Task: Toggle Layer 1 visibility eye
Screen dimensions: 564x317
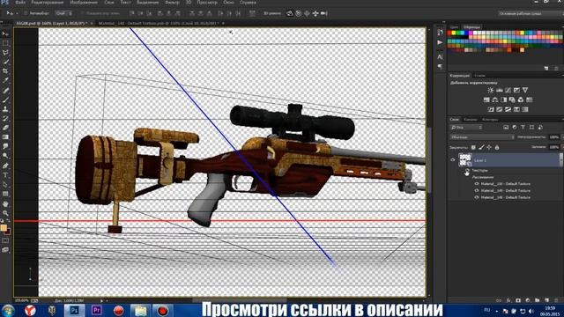Action: [453, 160]
